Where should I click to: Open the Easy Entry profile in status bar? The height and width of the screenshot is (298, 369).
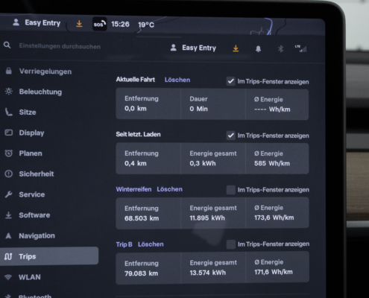[37, 23]
